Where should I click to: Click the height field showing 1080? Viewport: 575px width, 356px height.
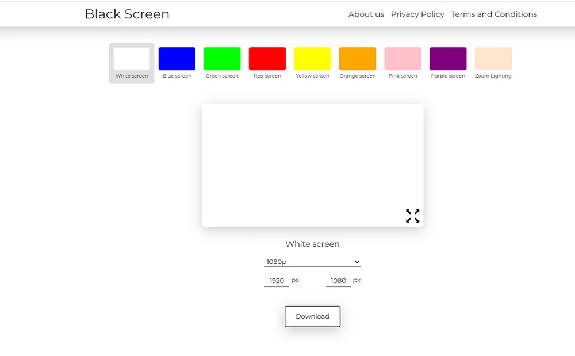pyautogui.click(x=338, y=281)
